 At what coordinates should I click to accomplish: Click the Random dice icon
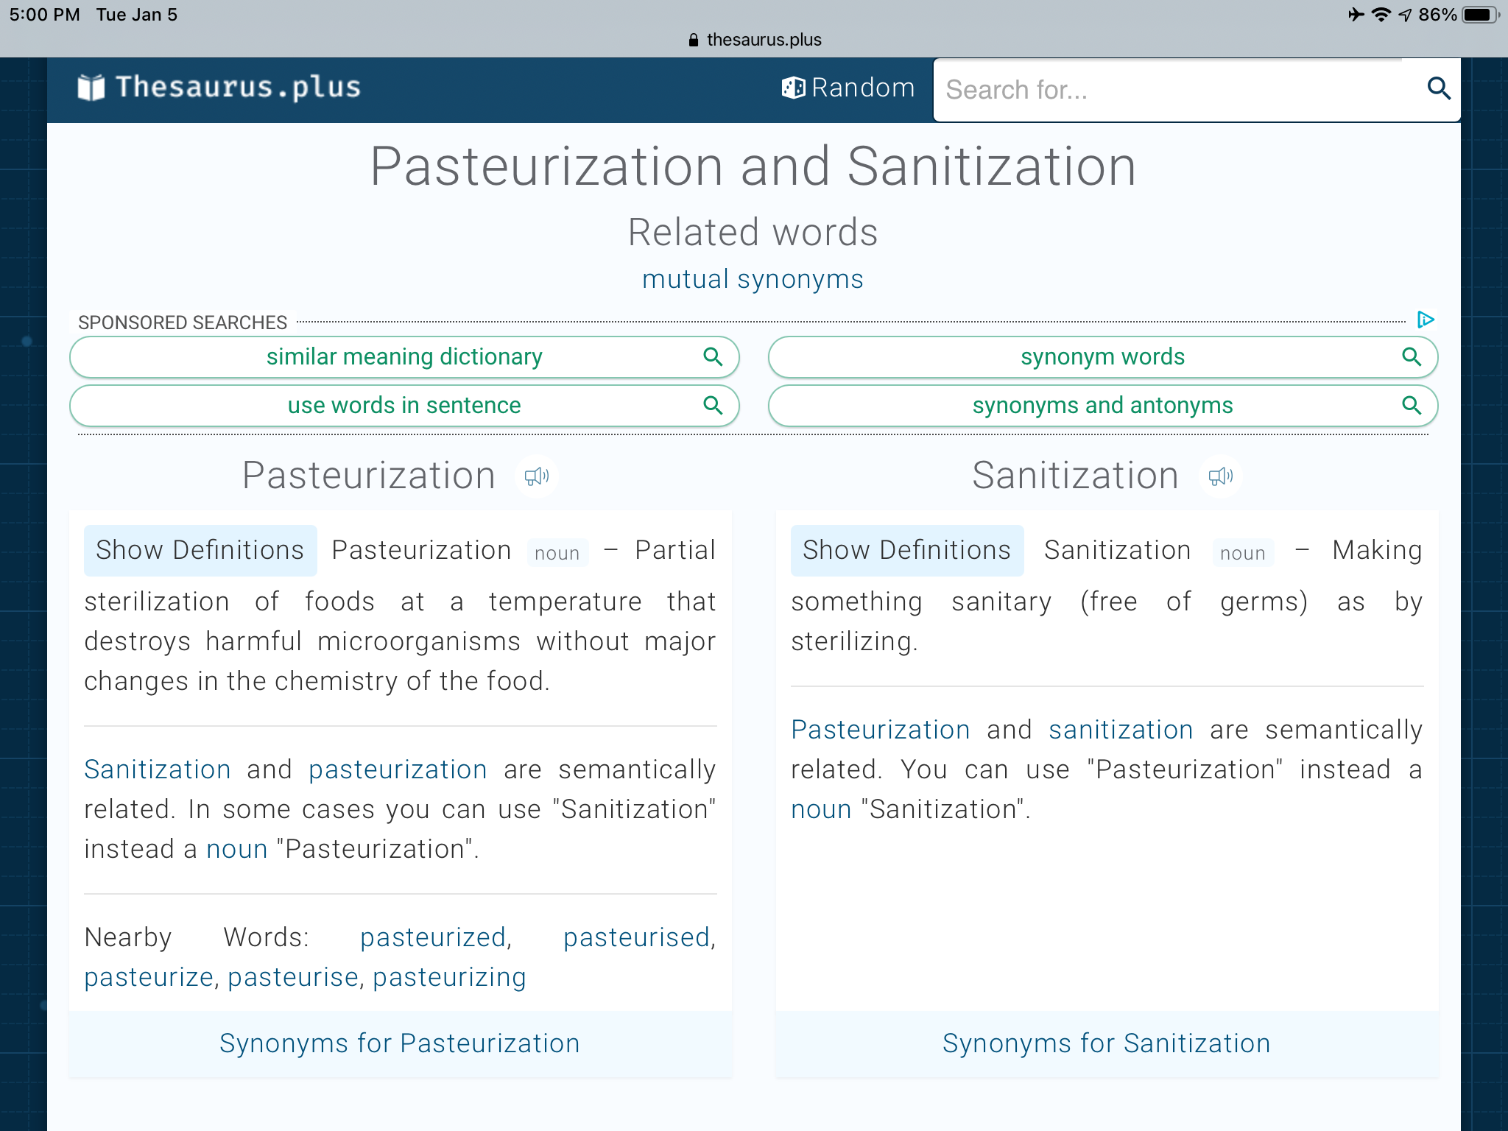(x=793, y=88)
